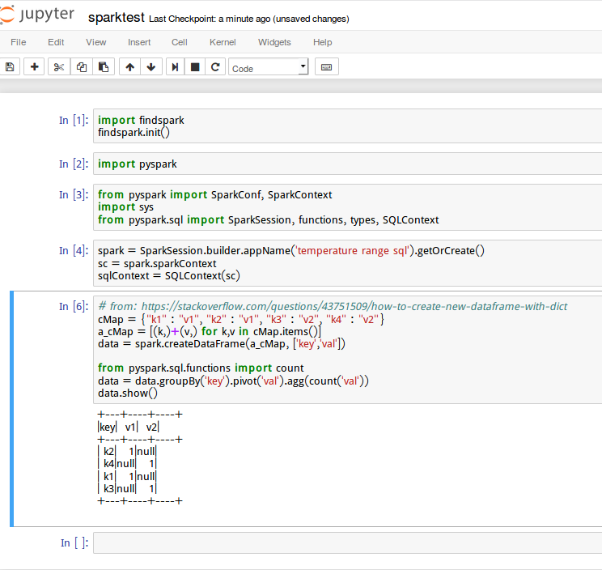
Task: Save notebook with the floppy disk icon
Action: pos(10,67)
